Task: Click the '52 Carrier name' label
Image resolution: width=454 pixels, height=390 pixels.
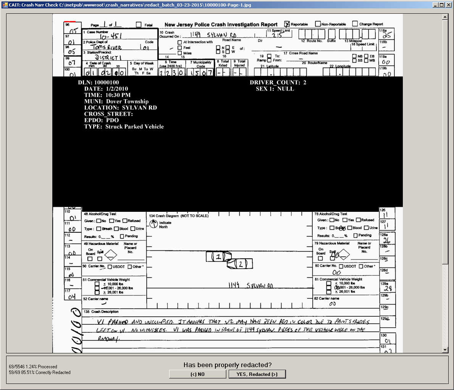Action: 95,299
